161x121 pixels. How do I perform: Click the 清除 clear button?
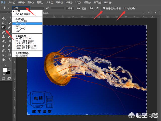tap(70, 8)
